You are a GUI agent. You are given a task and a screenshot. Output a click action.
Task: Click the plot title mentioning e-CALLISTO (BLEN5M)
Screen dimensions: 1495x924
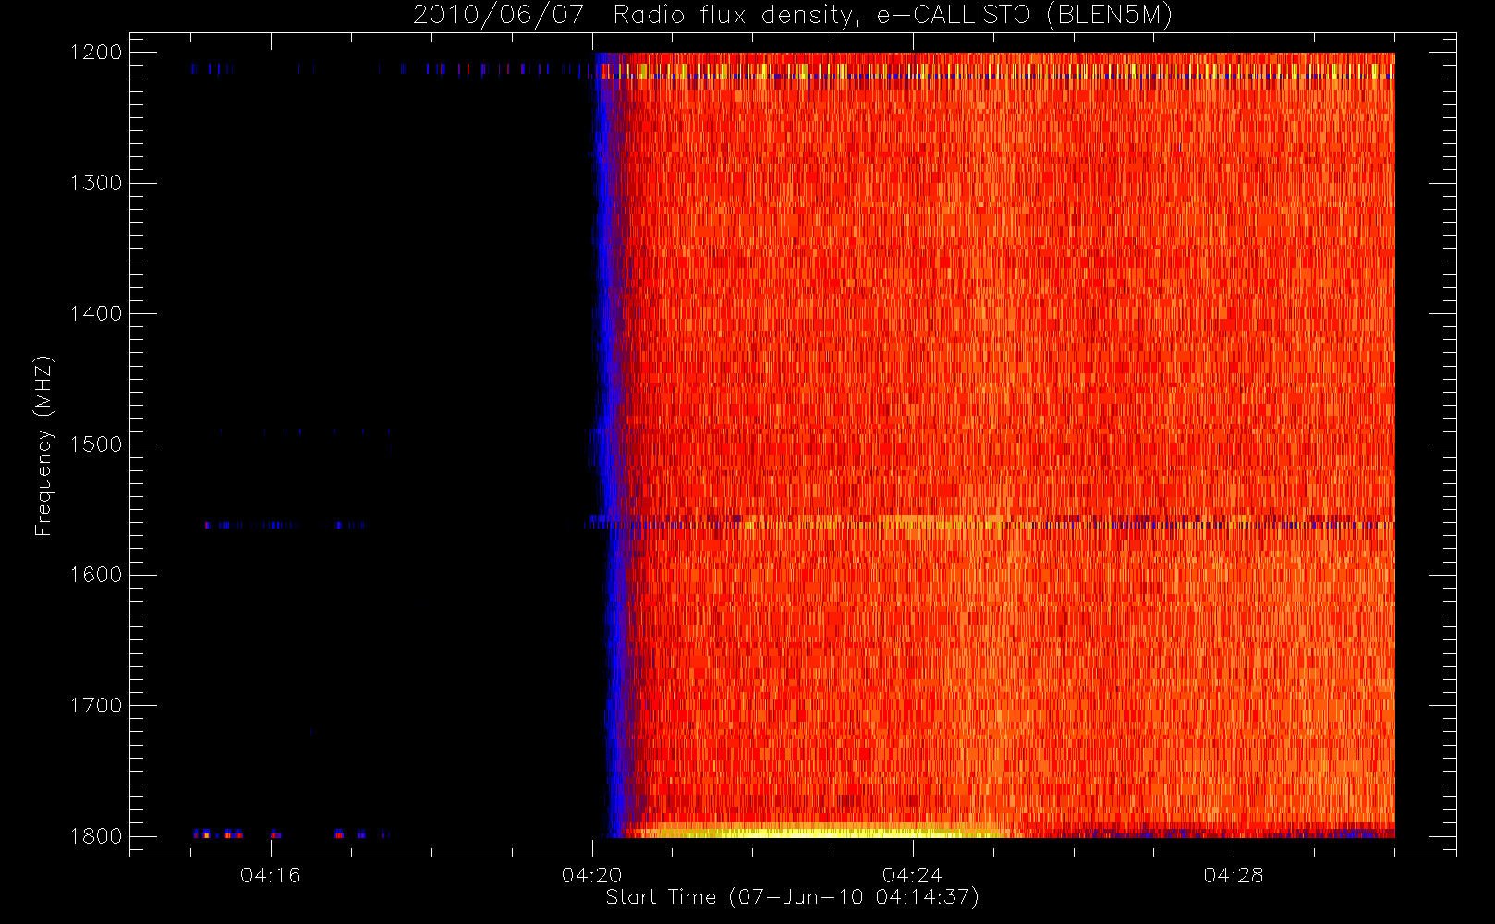pos(792,15)
